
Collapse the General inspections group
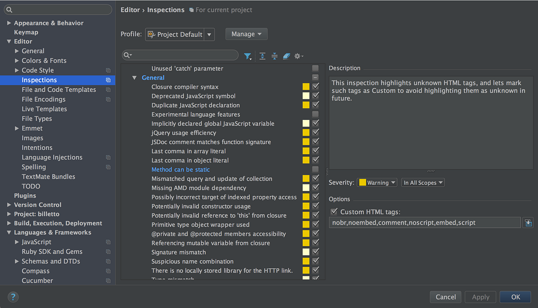click(x=134, y=78)
